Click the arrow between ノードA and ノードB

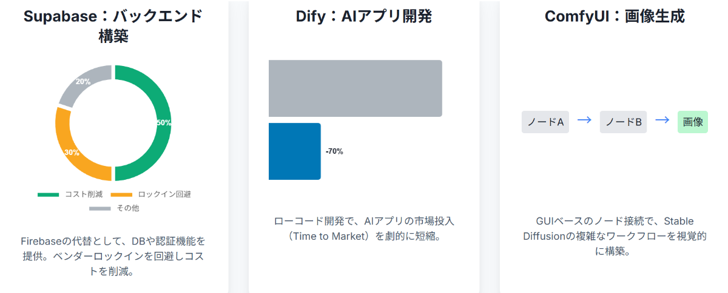click(584, 120)
